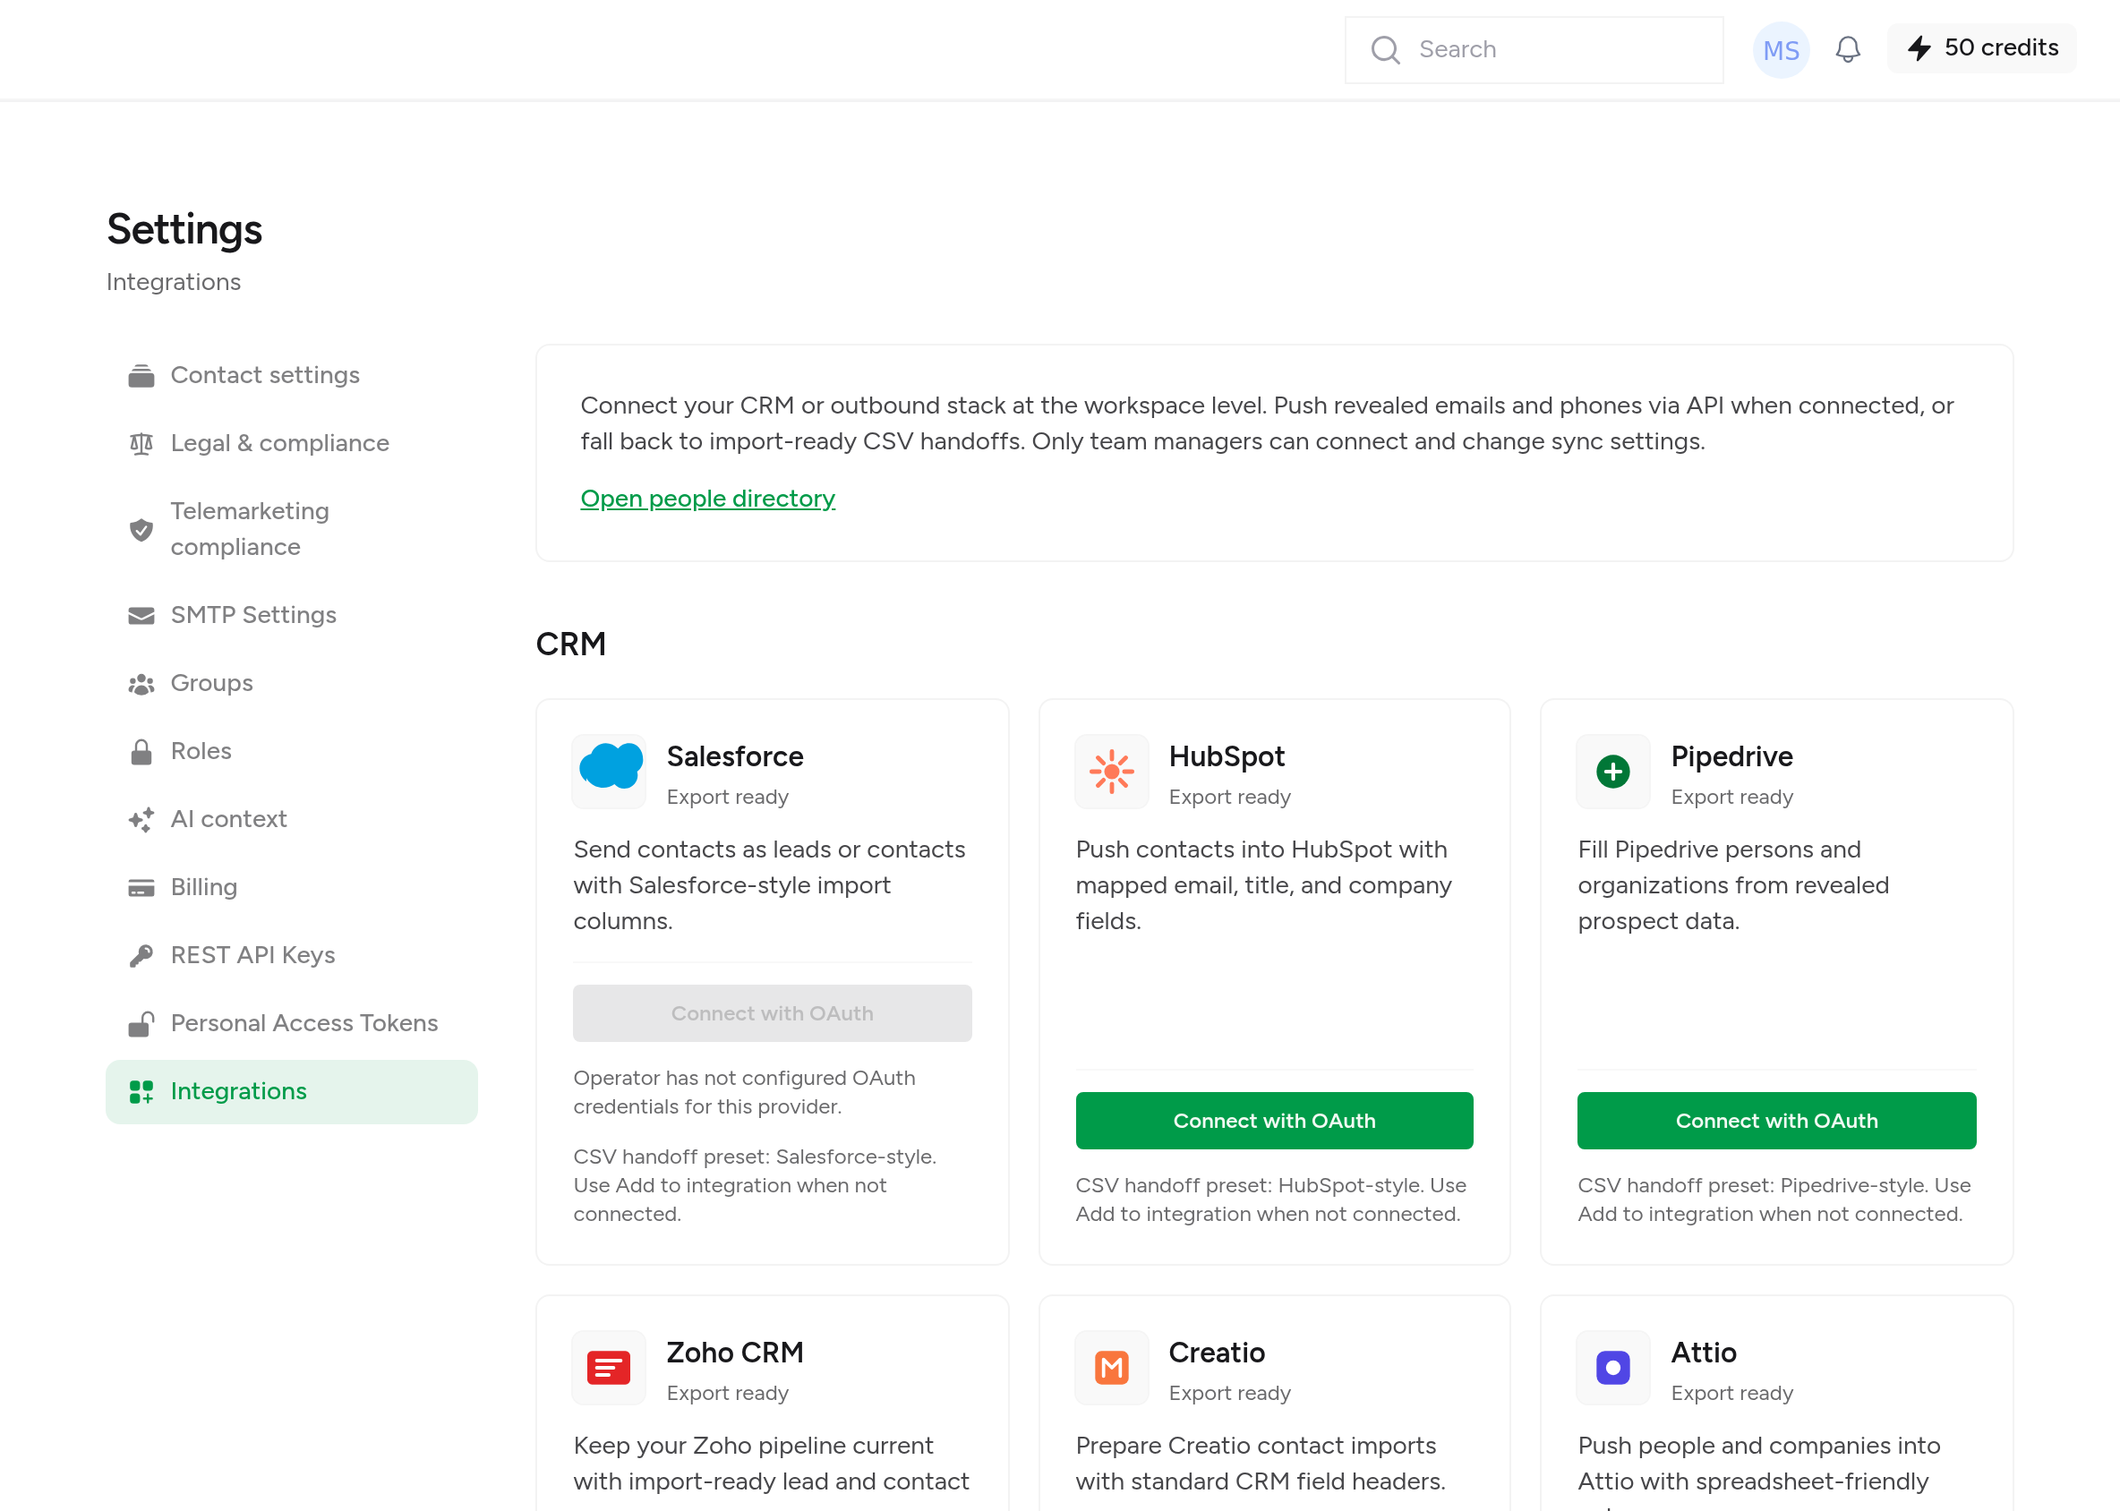Viewport: 2120px width, 1511px height.
Task: Click 'CSV handoff preset: HubSpot-style' note
Action: [x=1270, y=1199]
